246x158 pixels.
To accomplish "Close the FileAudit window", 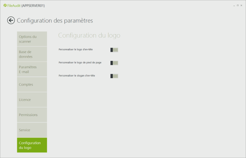I will tap(241, 6).
